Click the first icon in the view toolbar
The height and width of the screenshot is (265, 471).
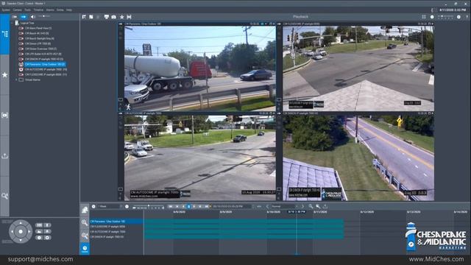point(84,17)
